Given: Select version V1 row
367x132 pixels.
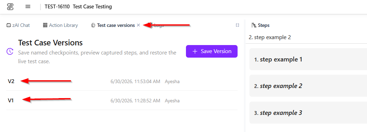Looking at the screenshot, I should pos(122,101).
